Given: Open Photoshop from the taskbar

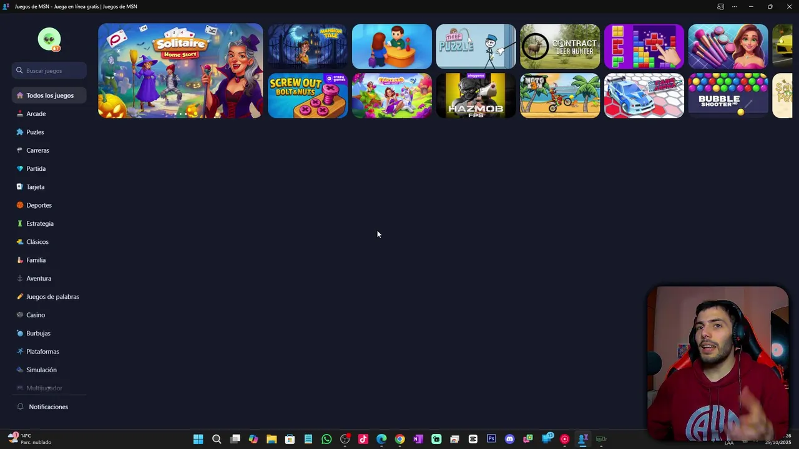Looking at the screenshot, I should 491,439.
